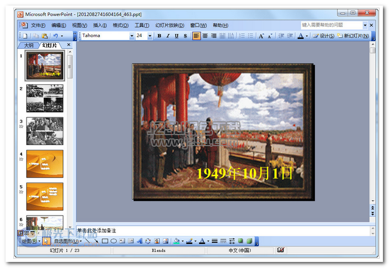
Task: Toggle Bold formatting
Action: [x=159, y=36]
